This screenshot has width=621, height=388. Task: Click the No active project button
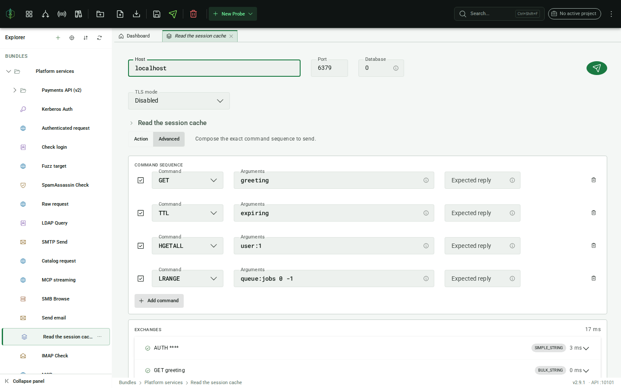pyautogui.click(x=574, y=14)
